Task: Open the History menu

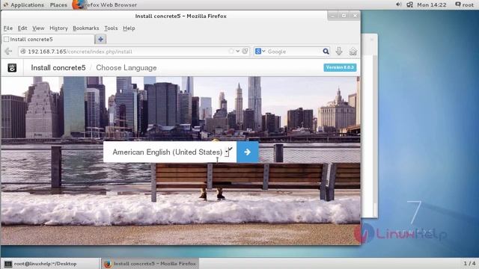Action: pyautogui.click(x=58, y=28)
